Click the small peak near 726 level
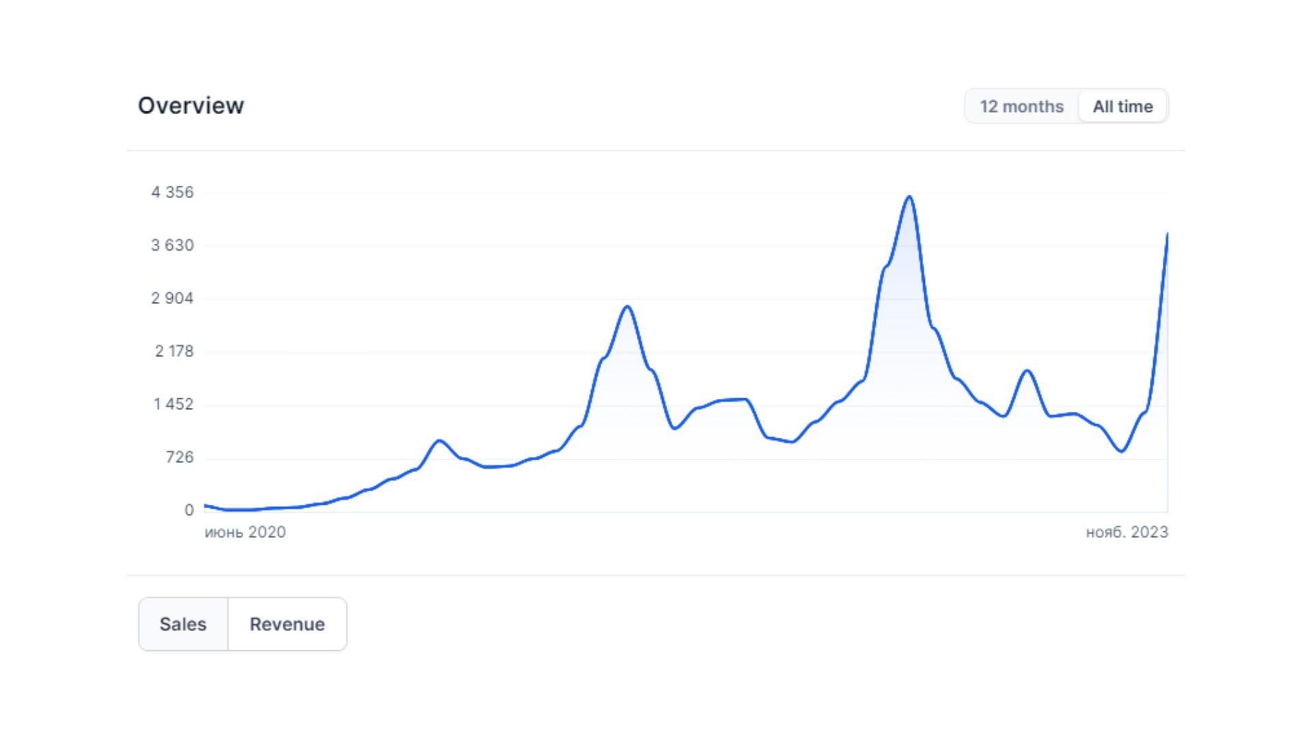1311x737 pixels. pyautogui.click(x=439, y=441)
